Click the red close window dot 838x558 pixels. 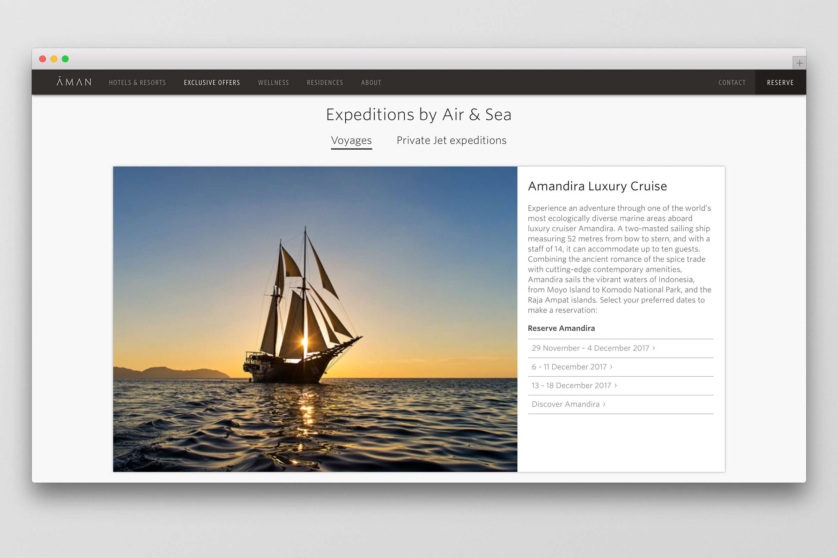43,59
